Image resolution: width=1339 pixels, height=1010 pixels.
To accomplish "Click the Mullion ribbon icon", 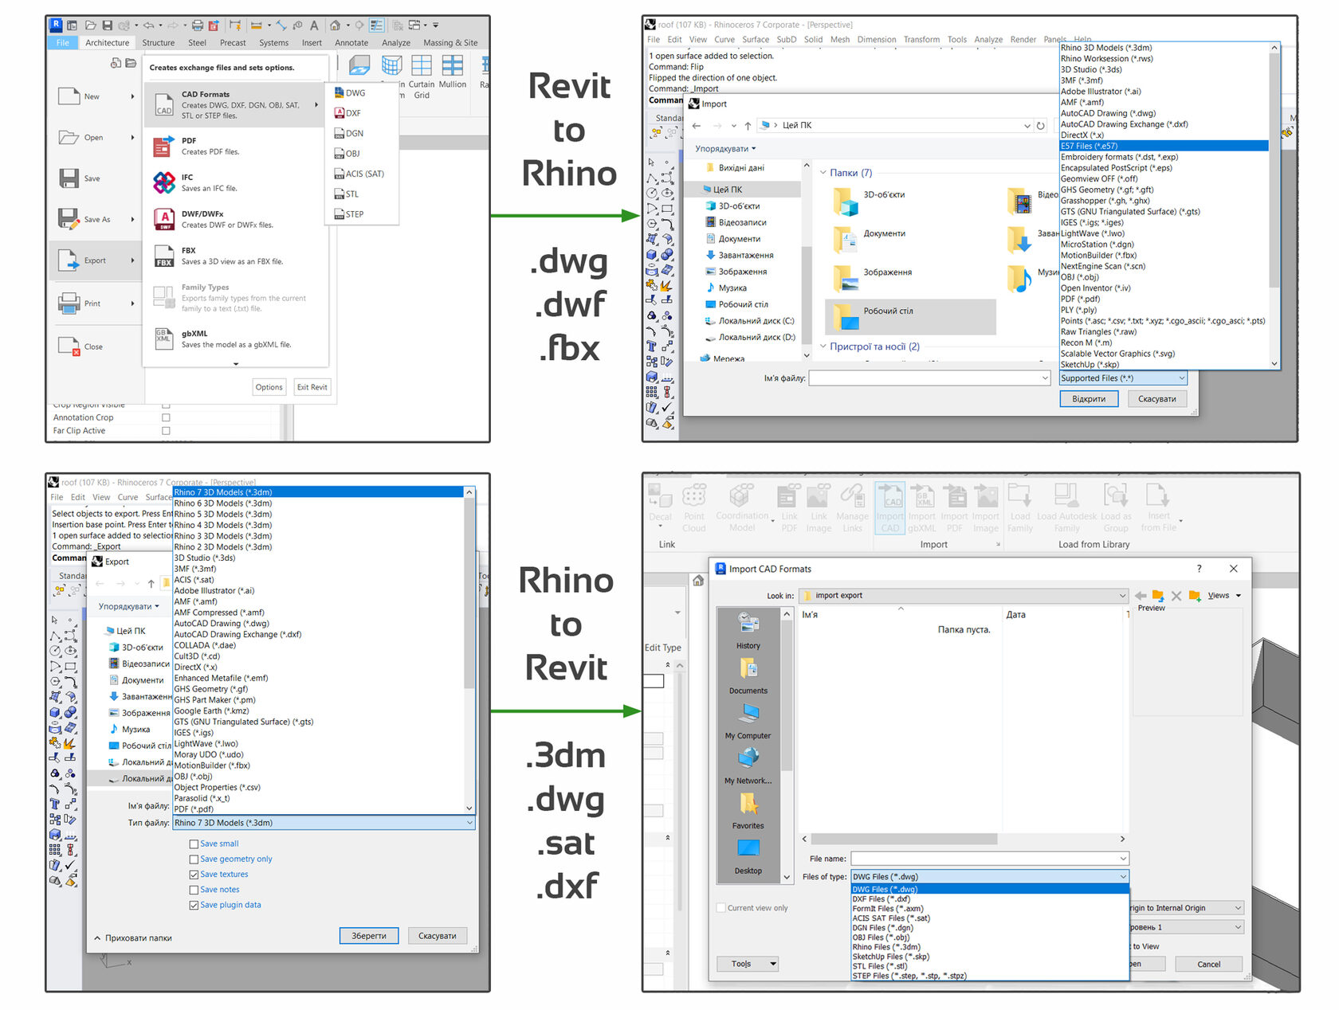I will [452, 66].
